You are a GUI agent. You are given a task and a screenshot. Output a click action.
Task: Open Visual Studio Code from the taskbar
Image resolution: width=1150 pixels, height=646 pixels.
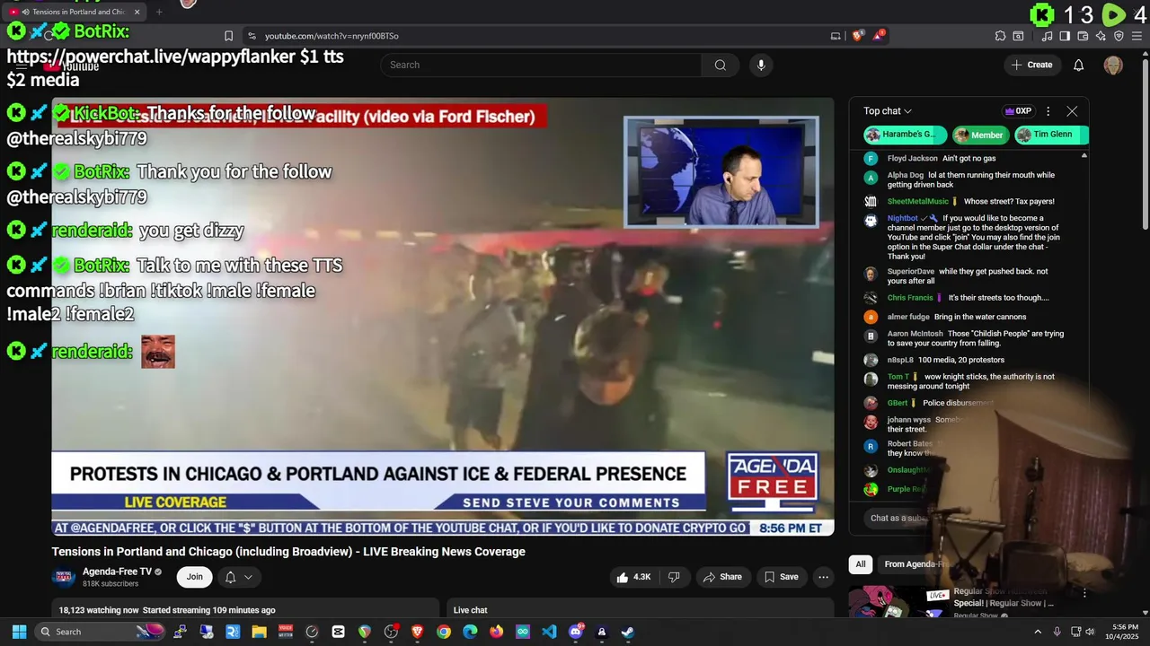pos(549,632)
